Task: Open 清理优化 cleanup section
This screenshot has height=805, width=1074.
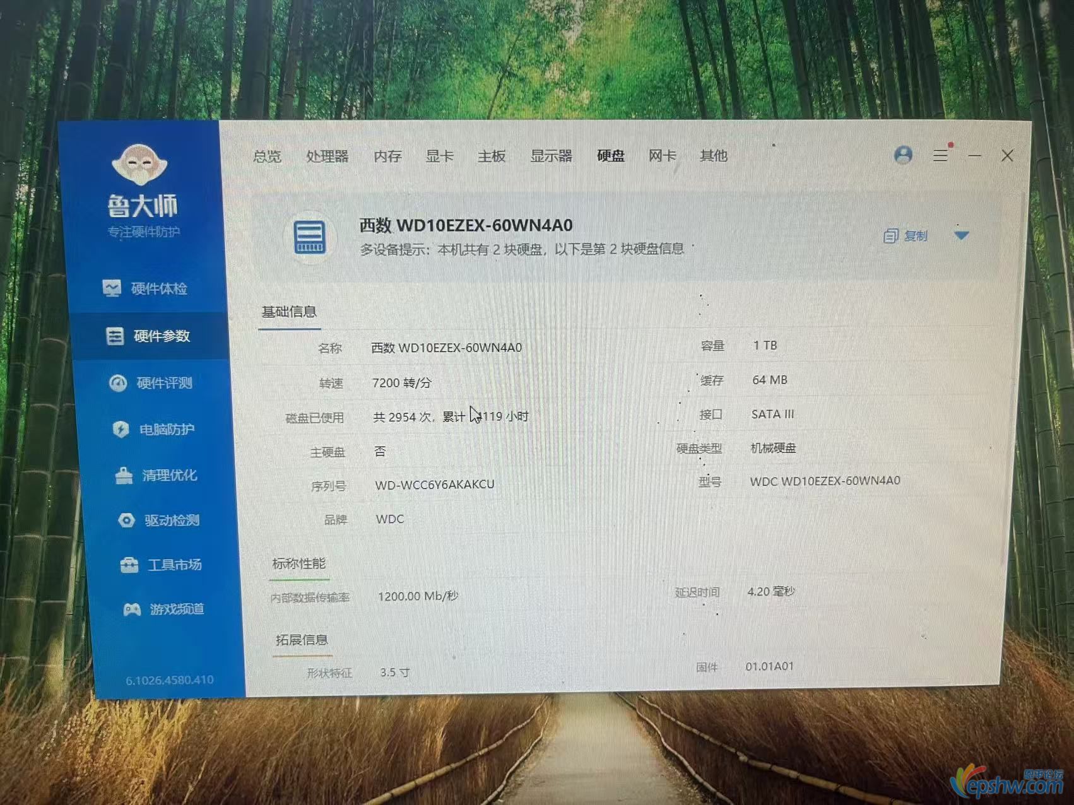Action: pyautogui.click(x=156, y=475)
